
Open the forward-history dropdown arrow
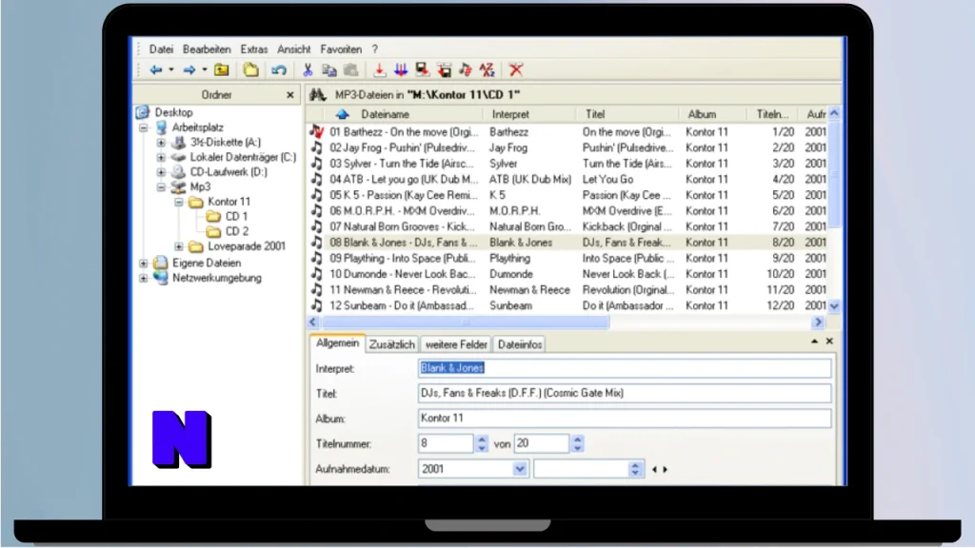click(204, 70)
